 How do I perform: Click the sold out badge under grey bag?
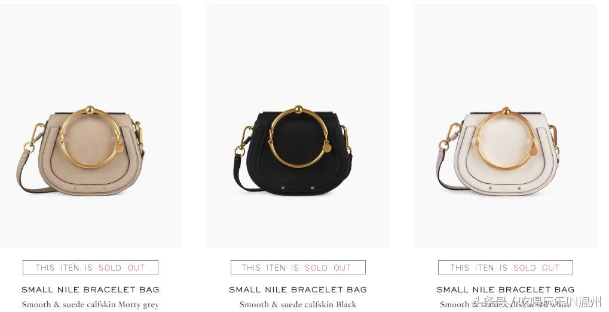tap(90, 267)
